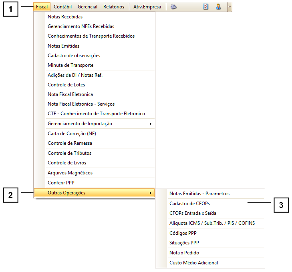Open the Fiscal menu
292x272 pixels.
tap(42, 7)
